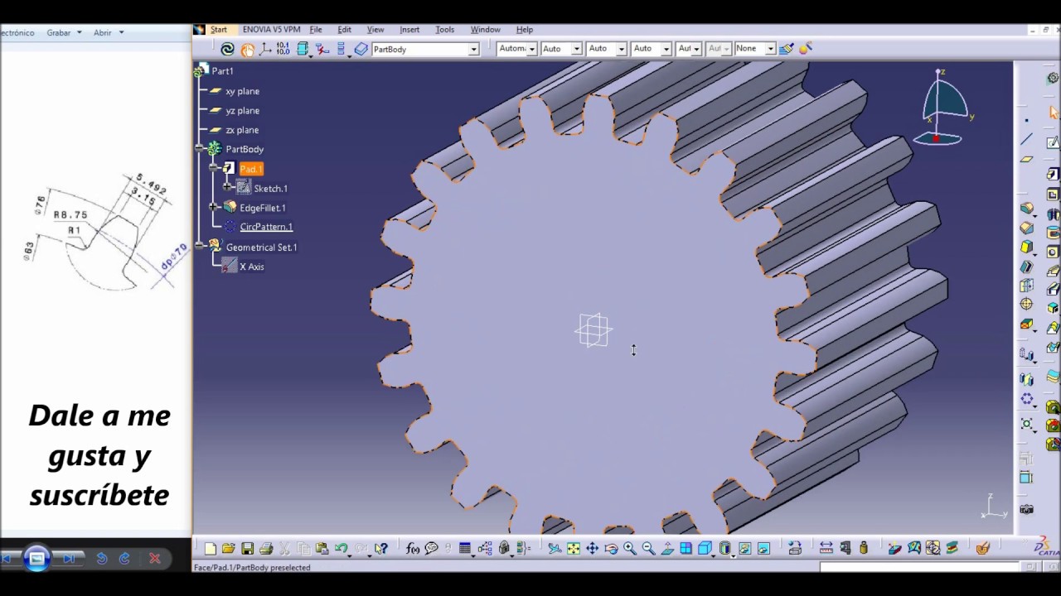The width and height of the screenshot is (1061, 596).
Task: Click the Zoom Out magnifier icon
Action: (x=648, y=548)
